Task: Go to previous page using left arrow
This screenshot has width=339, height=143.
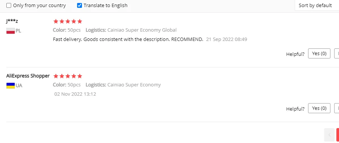Action: click(x=329, y=135)
